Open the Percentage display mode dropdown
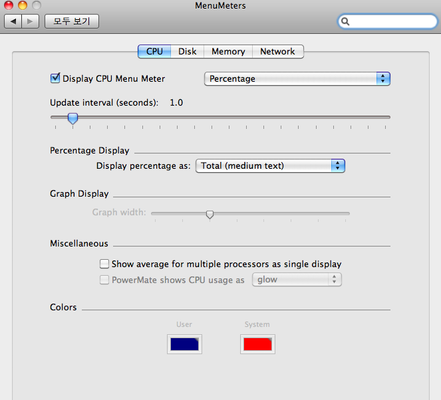 click(297, 78)
